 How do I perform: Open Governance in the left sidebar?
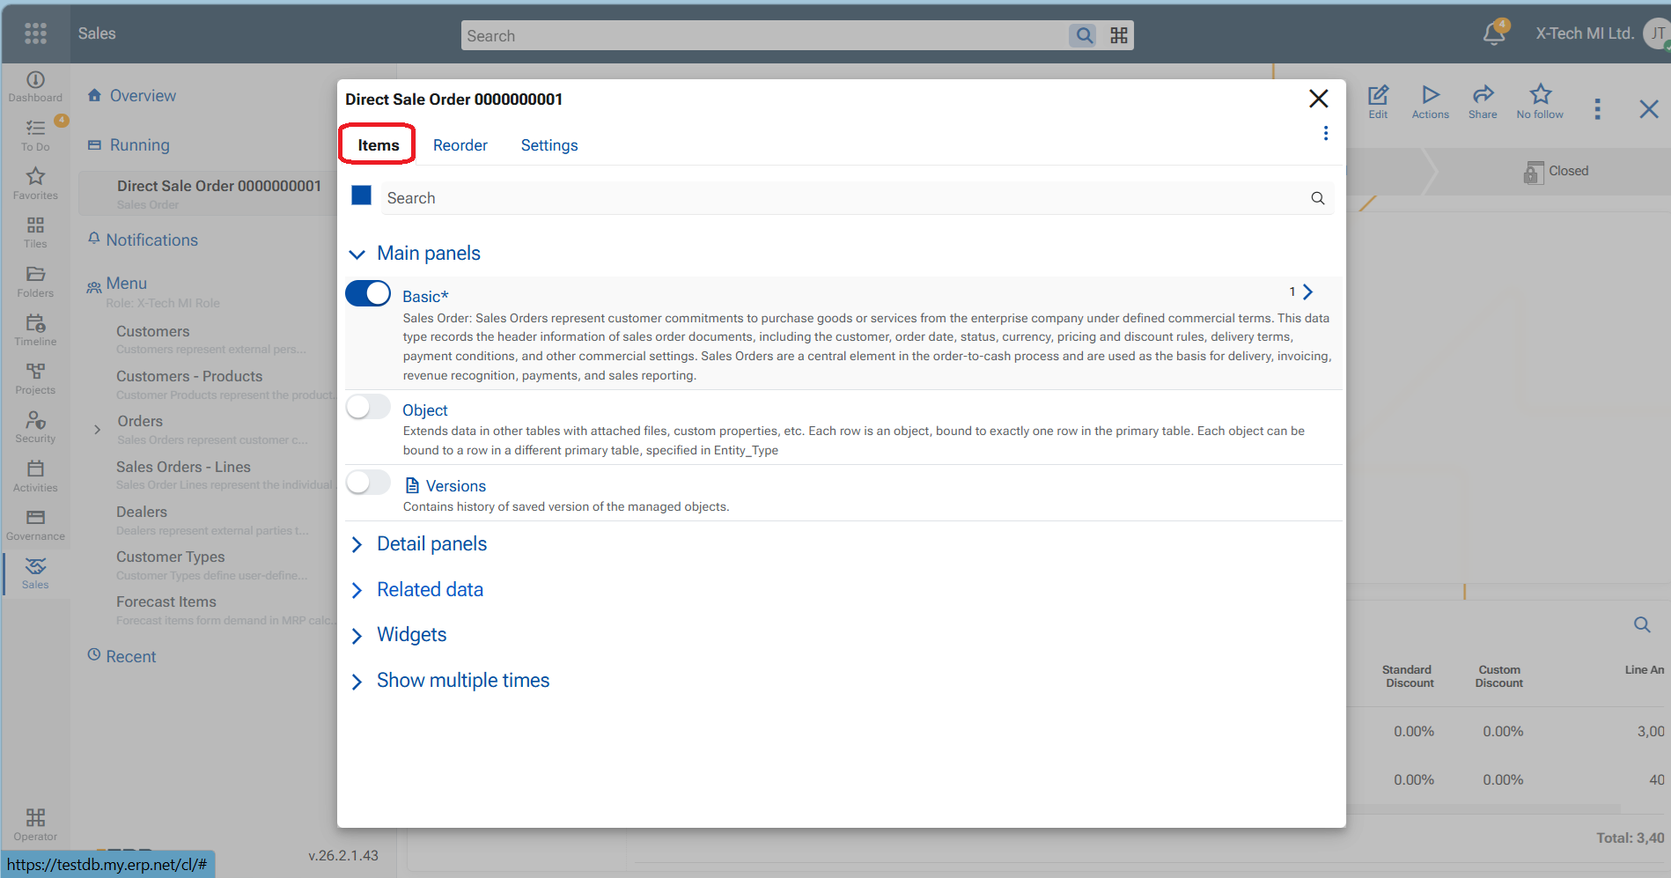(x=35, y=525)
